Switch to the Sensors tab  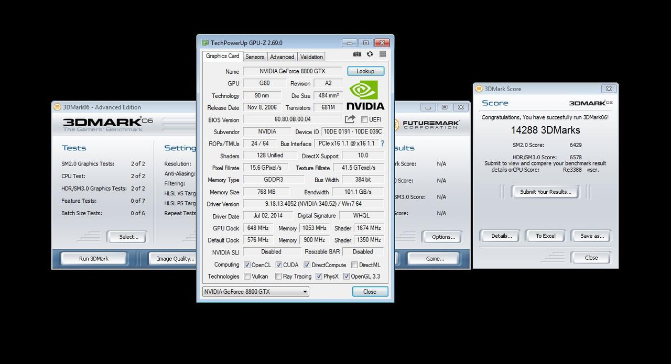255,57
